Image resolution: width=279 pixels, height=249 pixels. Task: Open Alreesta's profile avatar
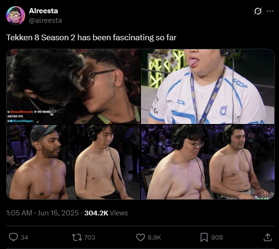tap(16, 16)
